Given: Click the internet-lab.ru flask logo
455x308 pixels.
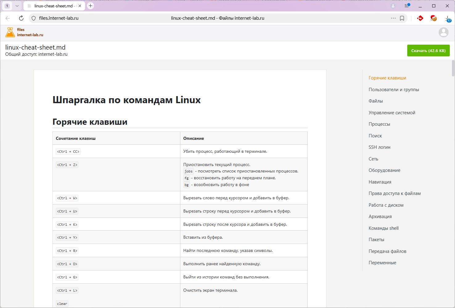Looking at the screenshot, I should coord(10,32).
